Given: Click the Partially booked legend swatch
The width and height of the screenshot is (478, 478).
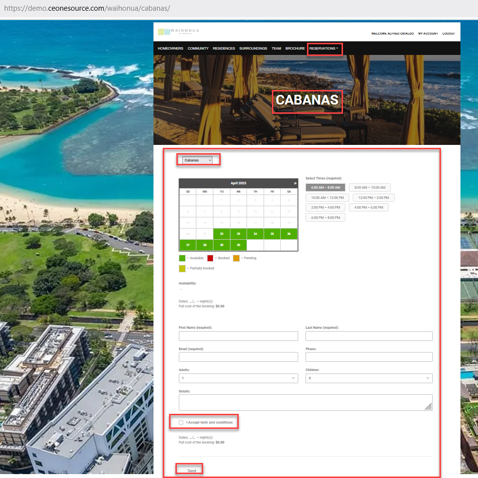Looking at the screenshot, I should (182, 268).
